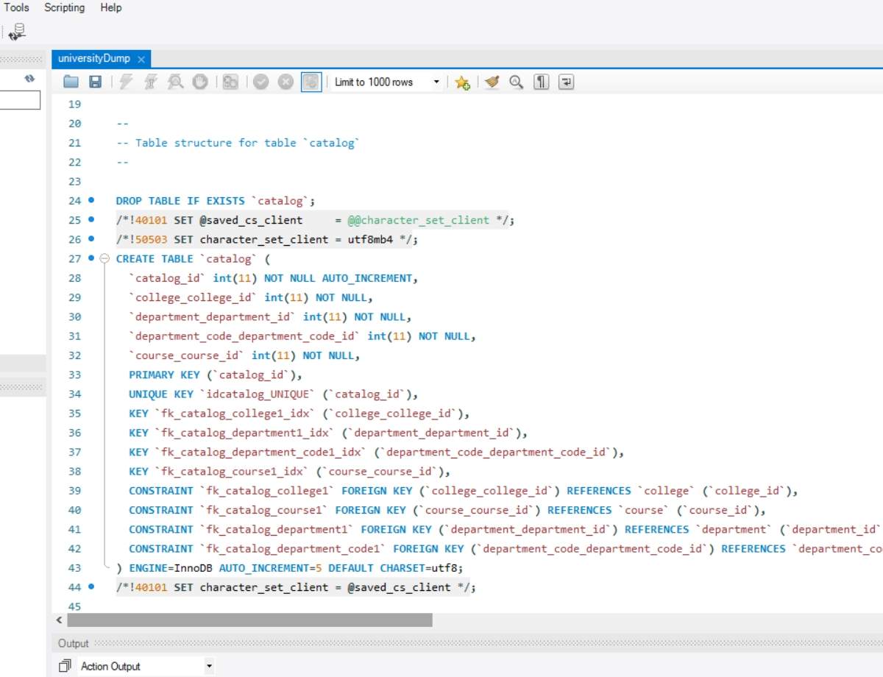Stop query execution with the hand icon
883x677 pixels.
[200, 82]
